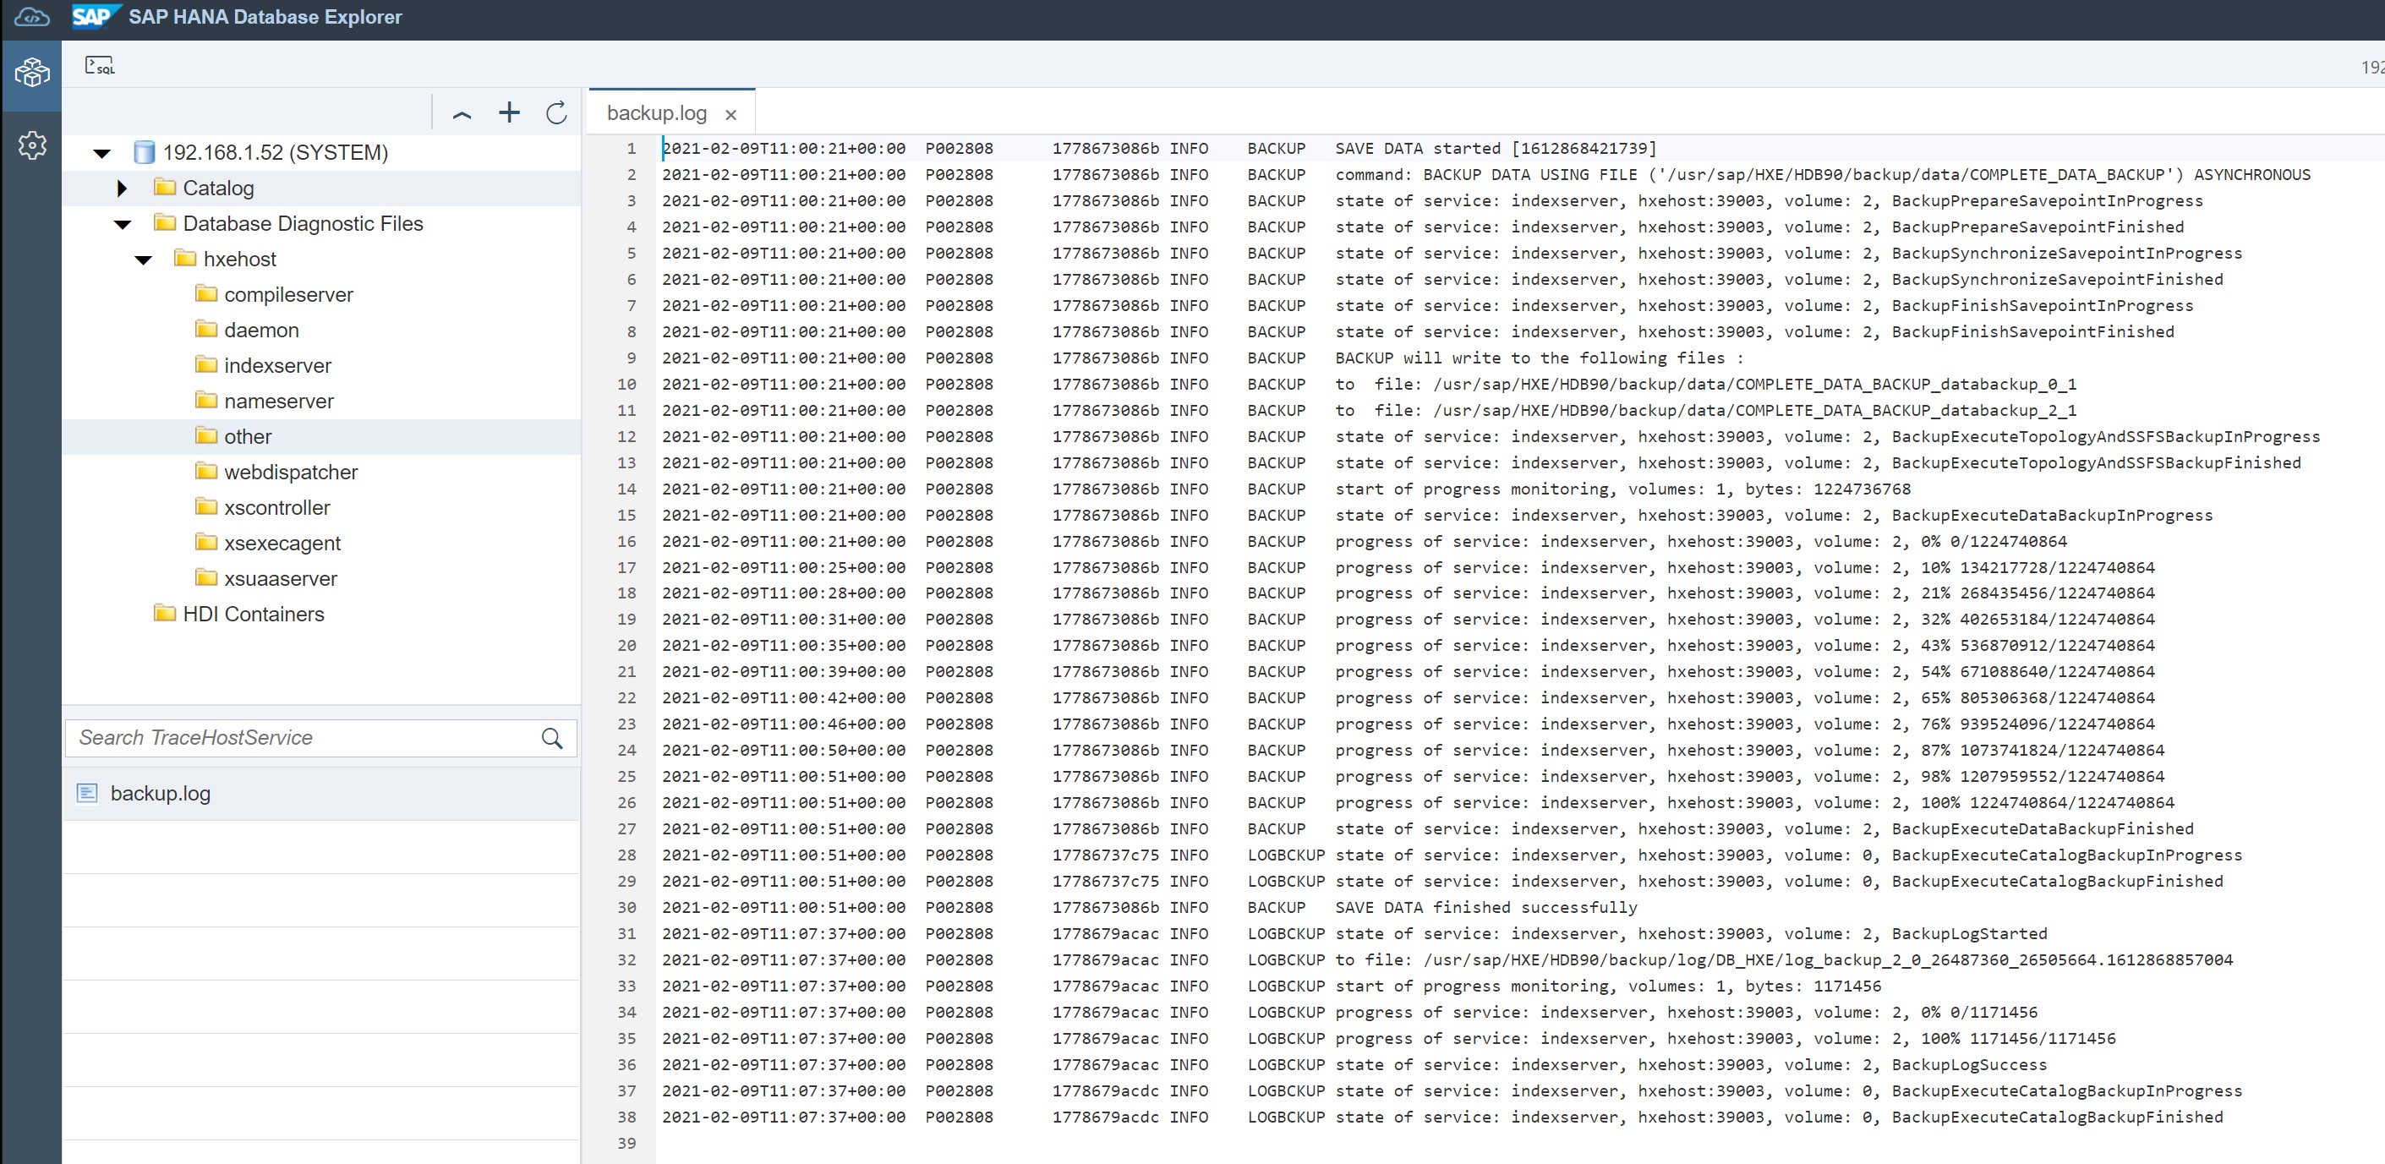The width and height of the screenshot is (2385, 1164).
Task: Close the backup.log tab
Action: coord(730,115)
